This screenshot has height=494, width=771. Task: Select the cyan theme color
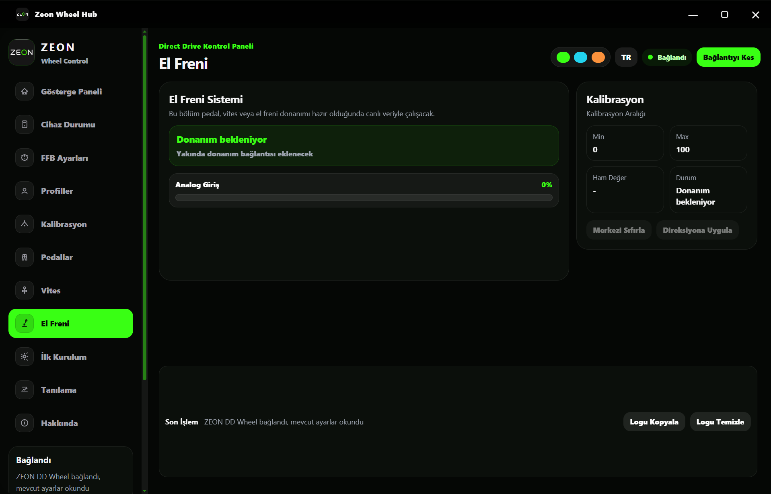tap(580, 57)
